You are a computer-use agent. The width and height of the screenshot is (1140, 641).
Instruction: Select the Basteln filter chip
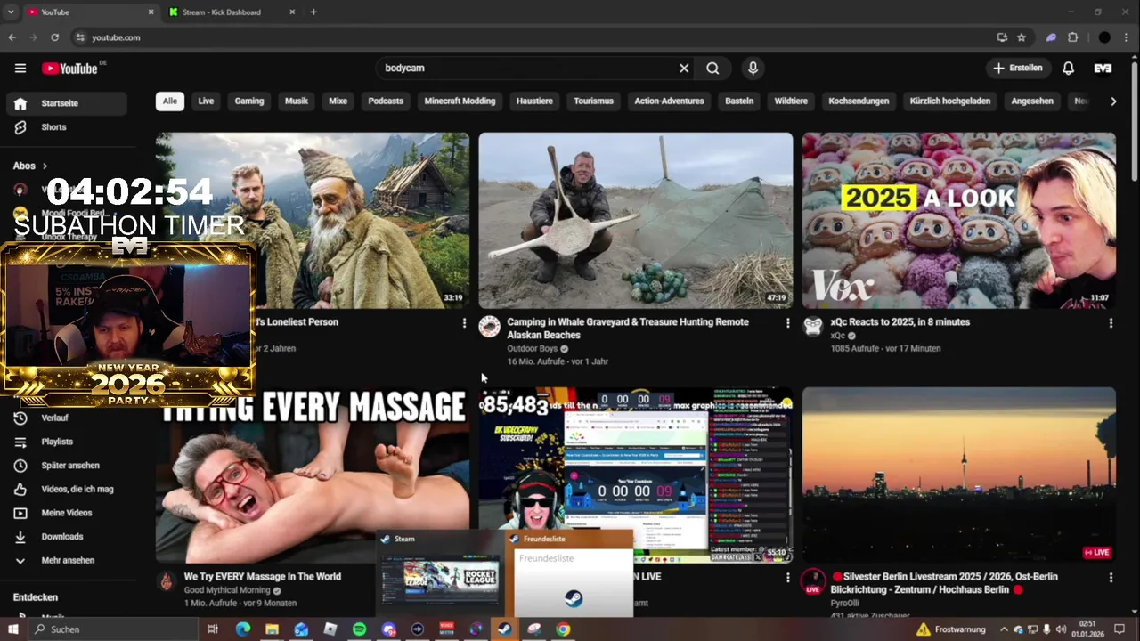click(x=739, y=101)
